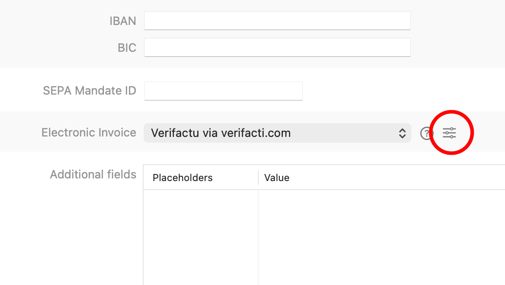Focus the SEPA Mandate ID text box
Viewport: 505px width, 285px height.
(223, 91)
